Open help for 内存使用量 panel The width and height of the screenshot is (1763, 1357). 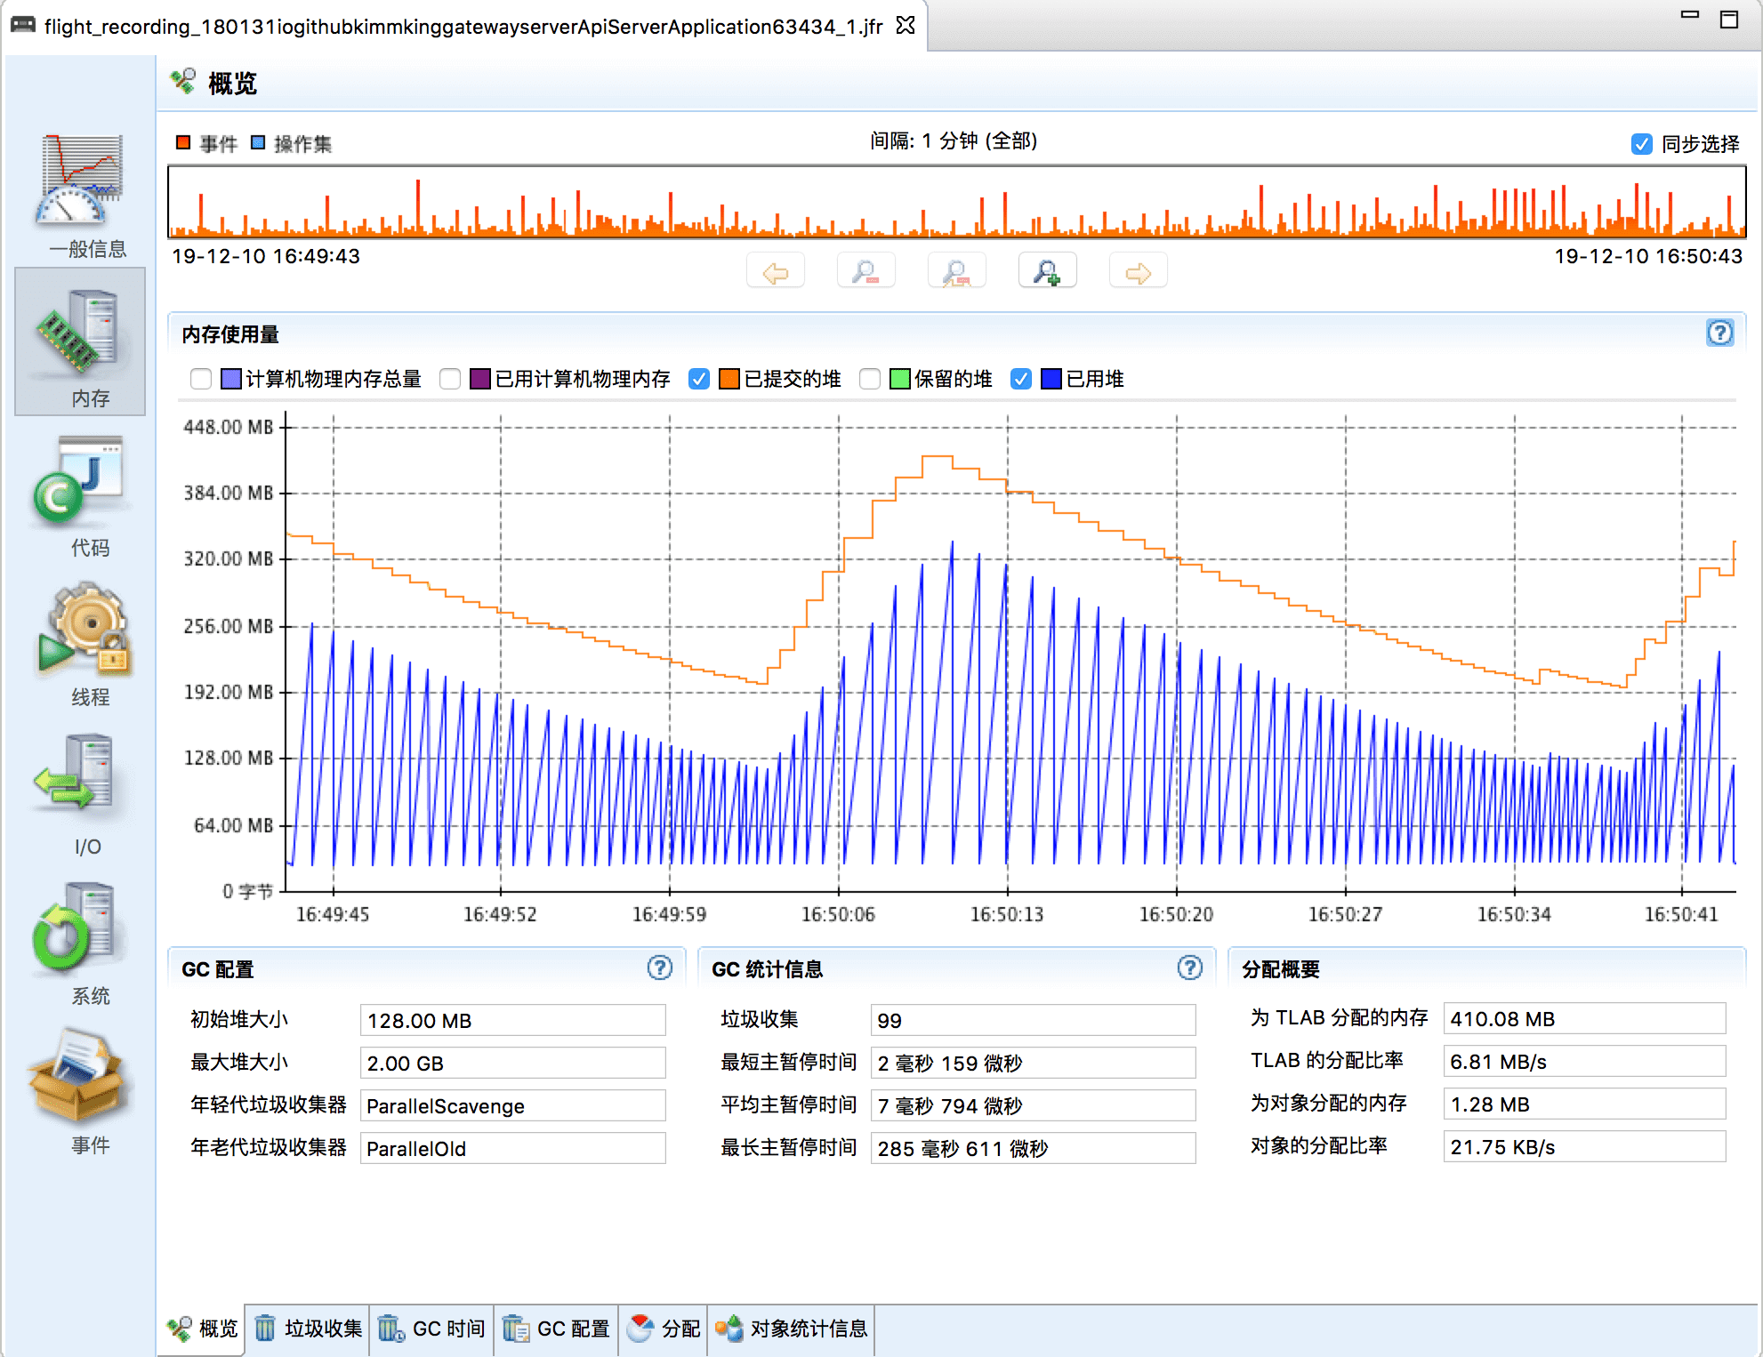(x=1719, y=333)
